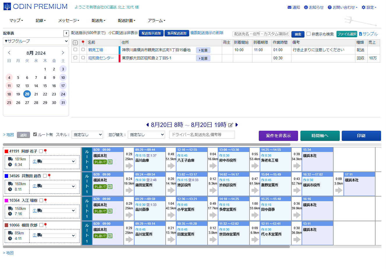Viewport: 386px width, 269px height.
Task: Click the pin beside driver 阿部 花子
Action: click(x=45, y=151)
